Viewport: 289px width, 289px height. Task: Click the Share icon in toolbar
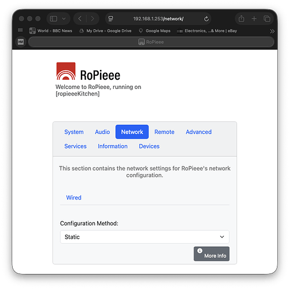point(241,18)
